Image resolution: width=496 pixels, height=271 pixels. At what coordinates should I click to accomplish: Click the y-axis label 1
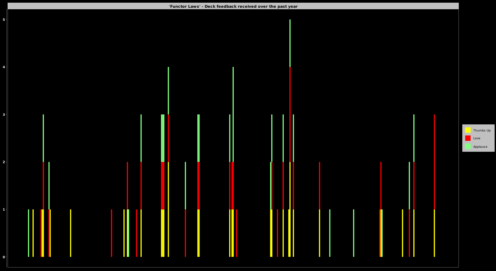(4, 209)
